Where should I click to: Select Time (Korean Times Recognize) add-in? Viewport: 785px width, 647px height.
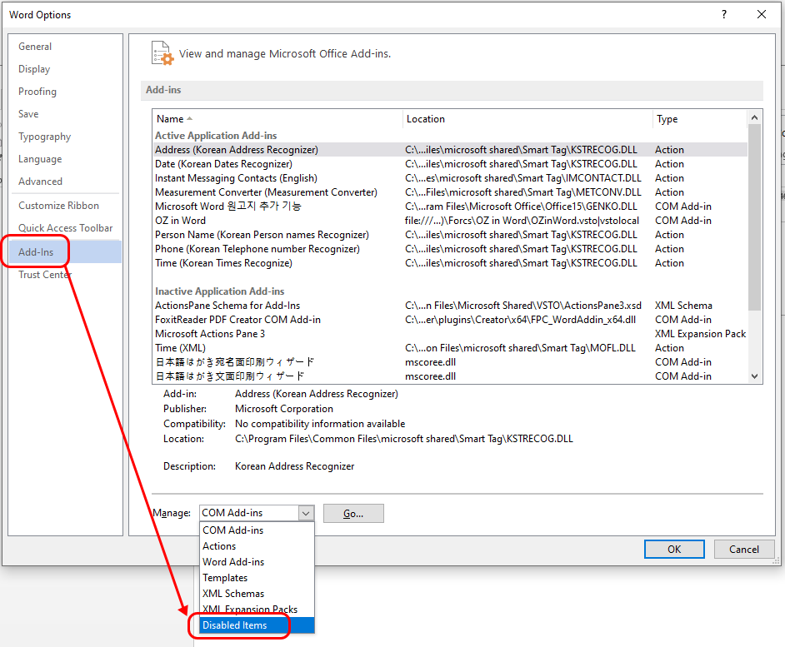click(x=450, y=263)
